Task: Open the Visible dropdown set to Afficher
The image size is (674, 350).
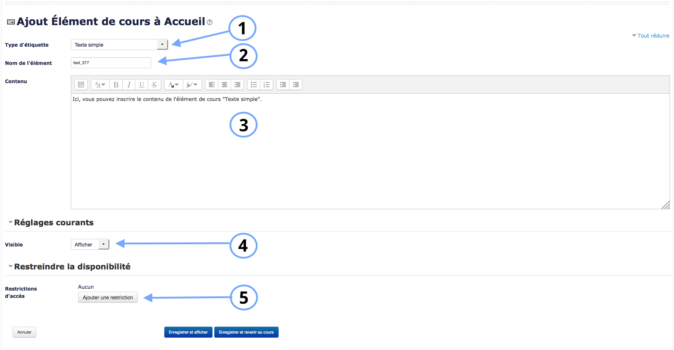Action: click(90, 245)
